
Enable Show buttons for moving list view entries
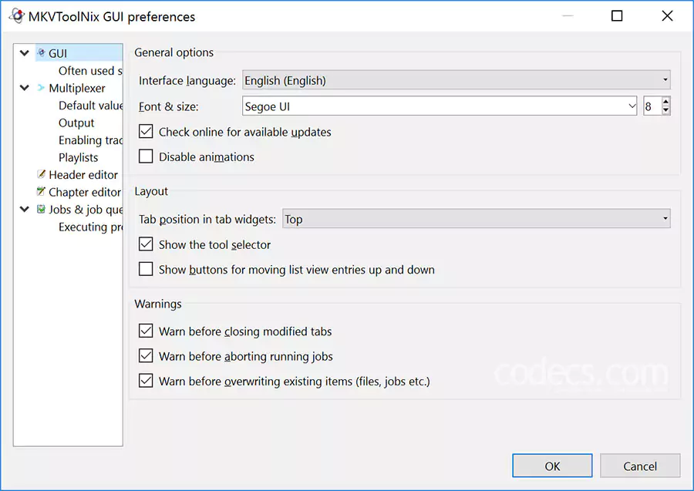pyautogui.click(x=145, y=269)
